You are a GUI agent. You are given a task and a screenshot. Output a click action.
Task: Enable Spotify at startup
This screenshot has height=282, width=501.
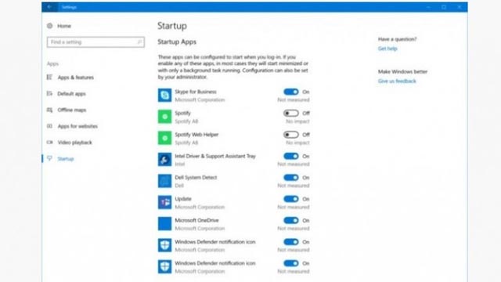point(290,113)
